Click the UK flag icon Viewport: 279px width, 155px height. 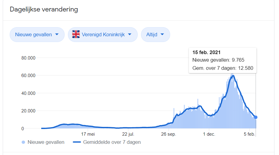pos(76,34)
